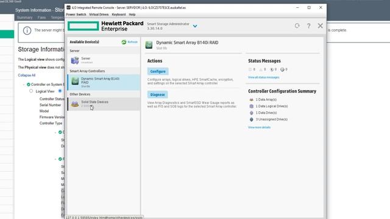Open View more details link
This screenshot has width=390, height=219.
tap(259, 127)
